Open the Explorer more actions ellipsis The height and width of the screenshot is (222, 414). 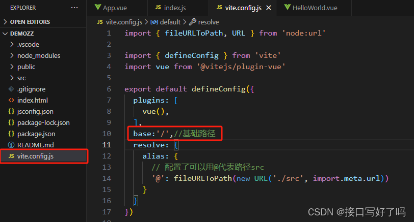click(74, 8)
